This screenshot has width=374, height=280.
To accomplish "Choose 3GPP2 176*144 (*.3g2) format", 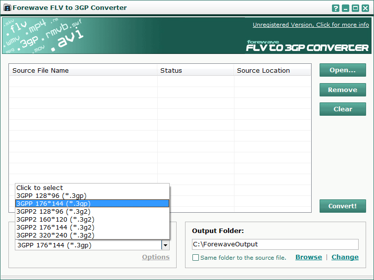I will point(93,227).
